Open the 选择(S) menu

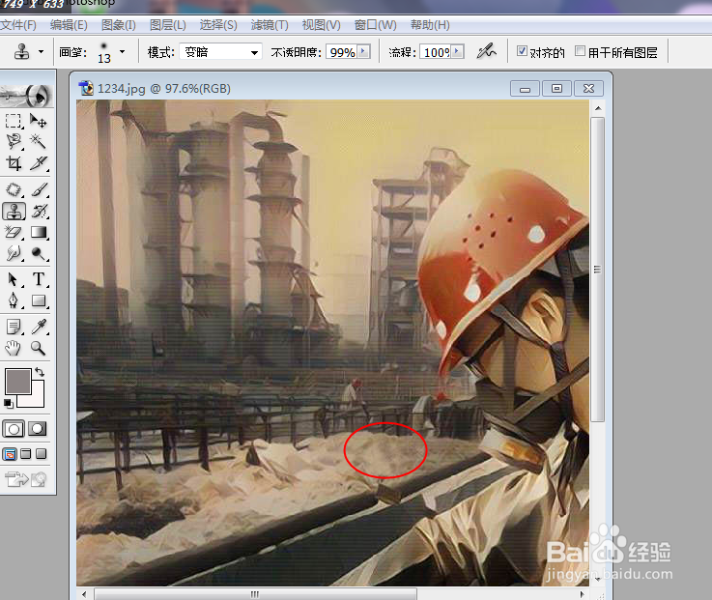(218, 25)
